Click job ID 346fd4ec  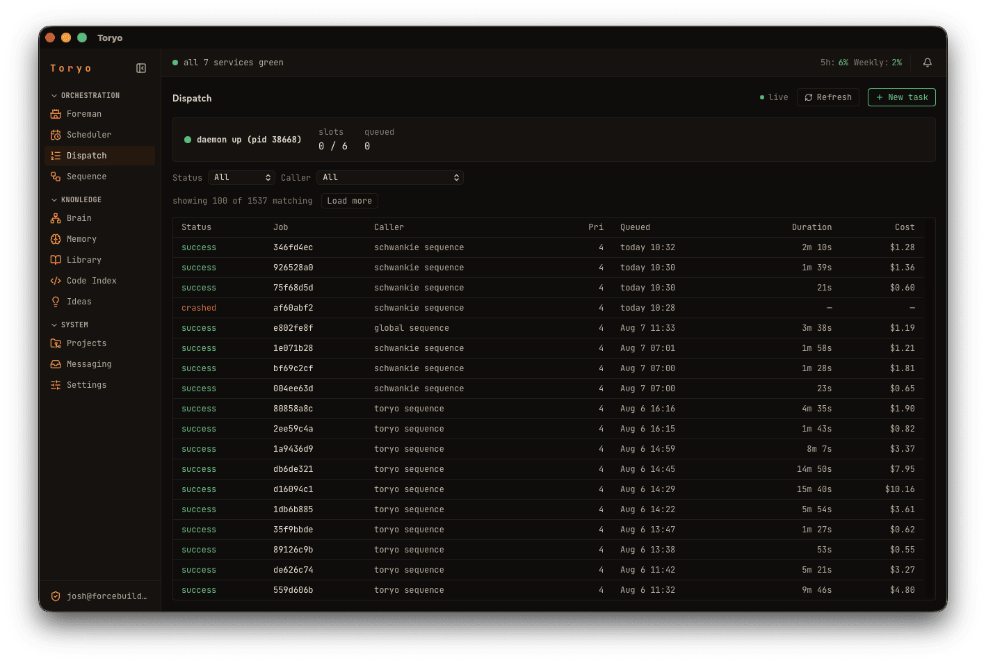pos(293,247)
